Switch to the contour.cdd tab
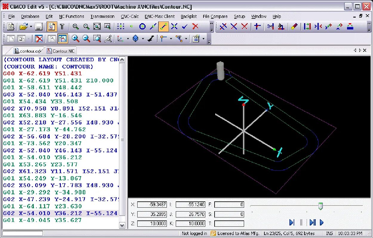The image size is (373, 238). tap(28, 51)
